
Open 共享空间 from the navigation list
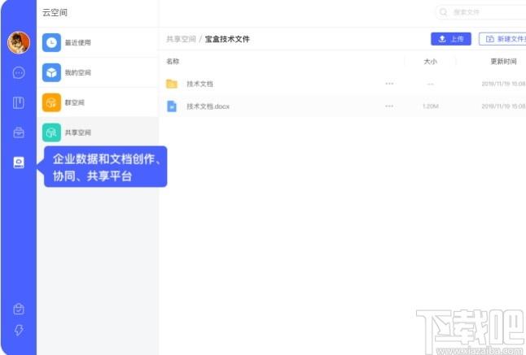click(x=77, y=132)
